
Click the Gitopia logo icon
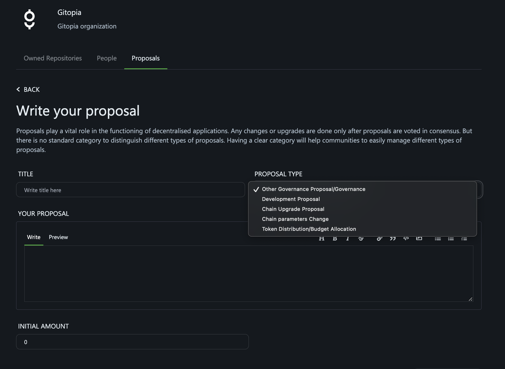(29, 19)
